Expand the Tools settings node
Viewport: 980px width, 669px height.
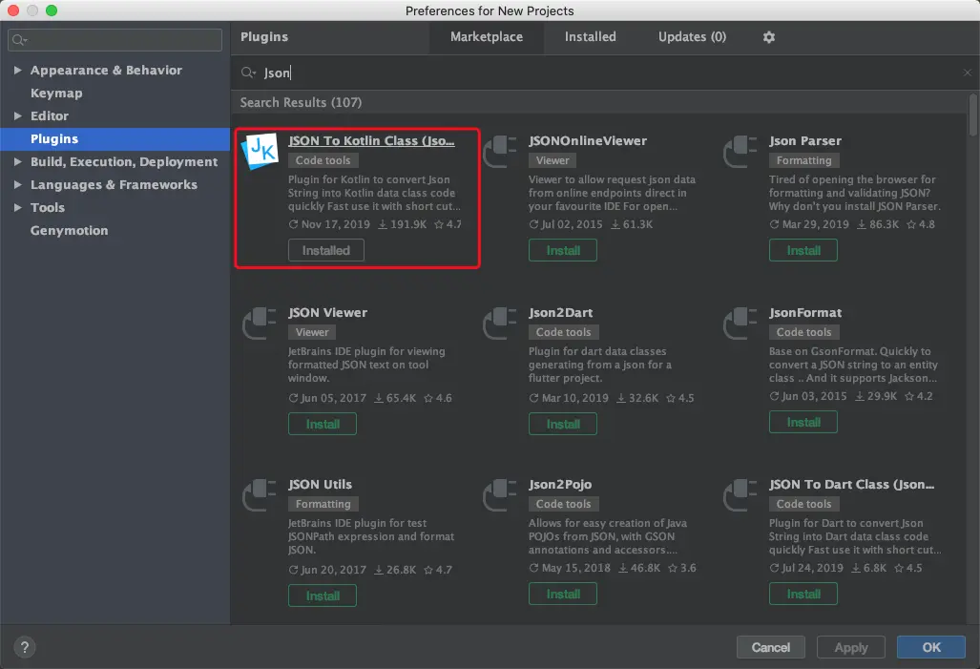pos(17,208)
